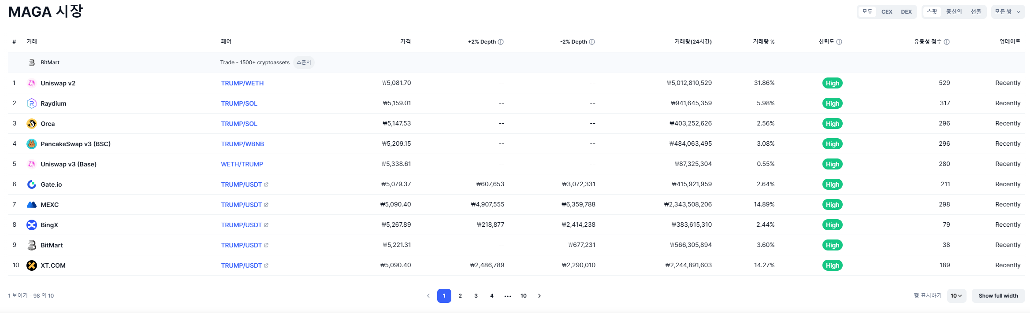Click the +2% Depth info icon

[501, 42]
